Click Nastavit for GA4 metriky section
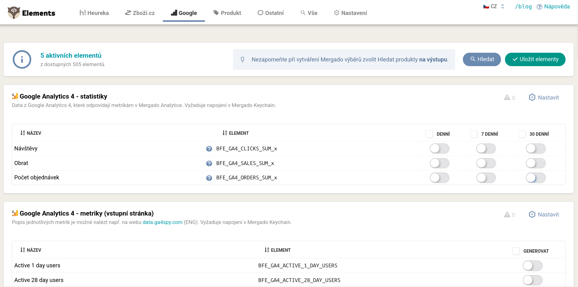This screenshot has height=287, width=578. (x=544, y=214)
